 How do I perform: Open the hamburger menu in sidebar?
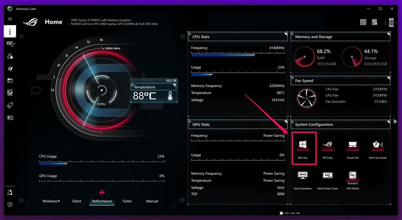coord(10,19)
